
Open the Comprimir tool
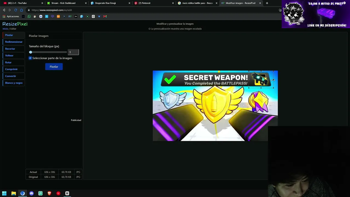(14, 69)
